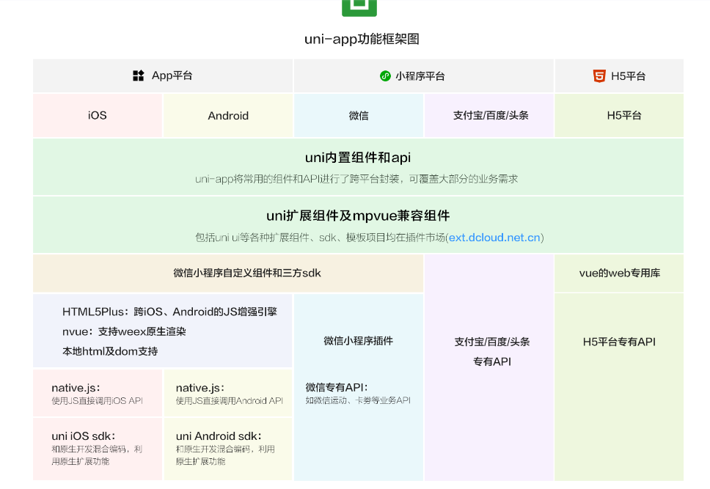Click the HTML5Plus JS增强引擎 line
The width and height of the screenshot is (710, 489).
(x=170, y=312)
